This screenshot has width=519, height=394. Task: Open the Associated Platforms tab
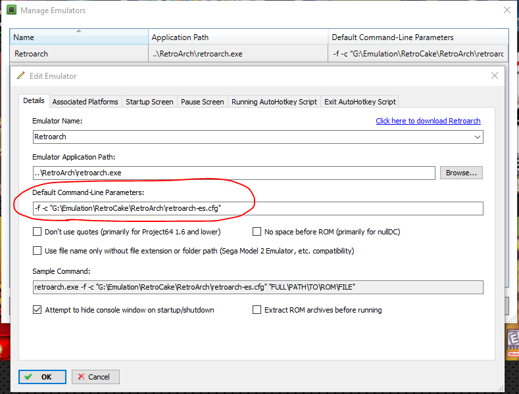86,102
